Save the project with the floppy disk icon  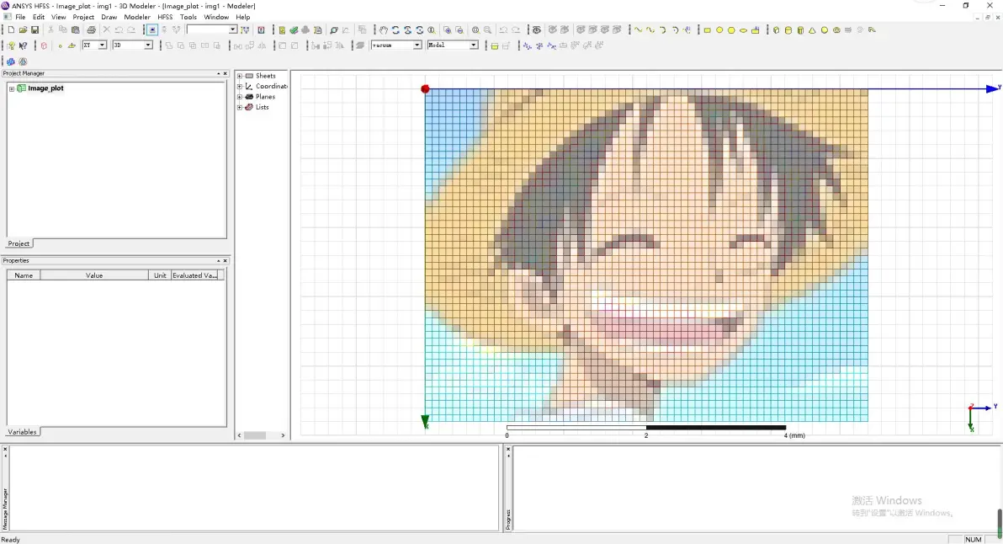click(34, 30)
